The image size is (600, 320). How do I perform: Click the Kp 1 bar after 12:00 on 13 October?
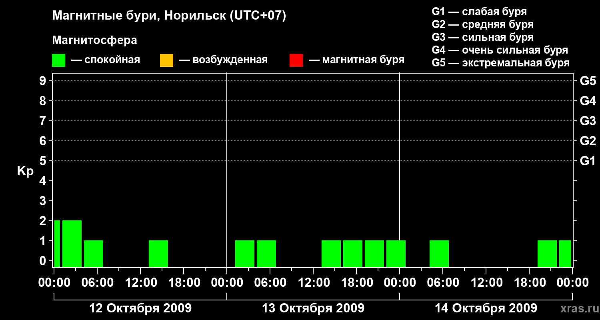click(331, 254)
